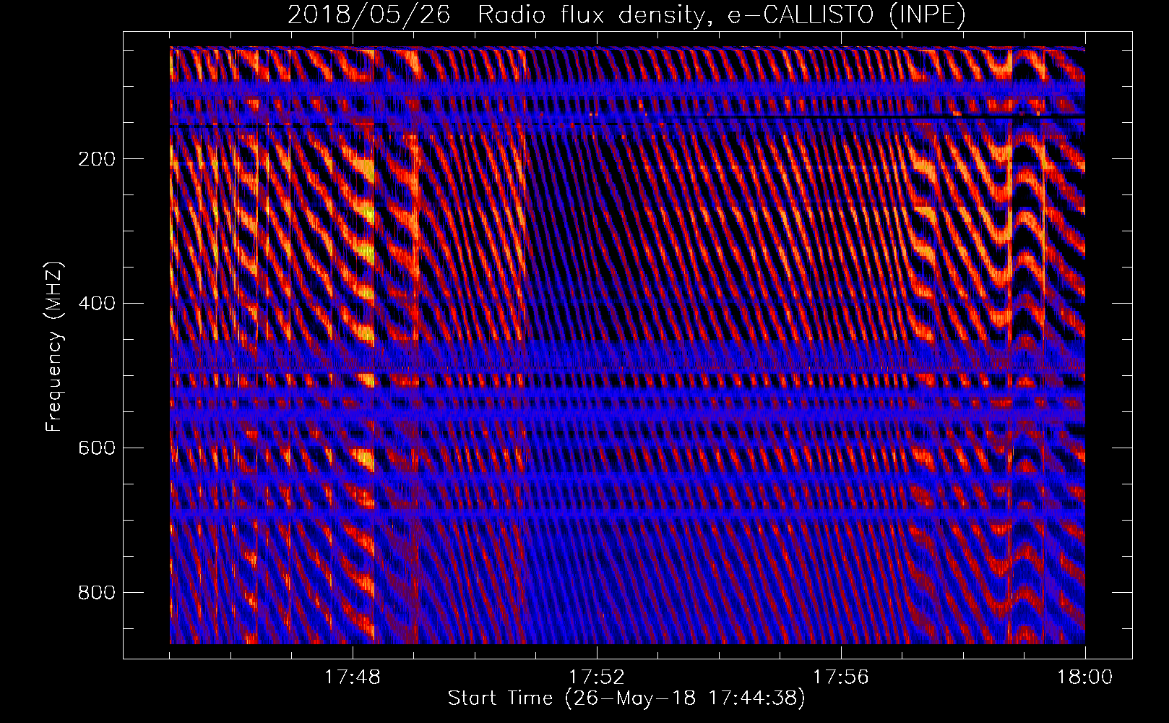Click the 17:48 time tick label
This screenshot has width=1169, height=723.
click(x=353, y=677)
